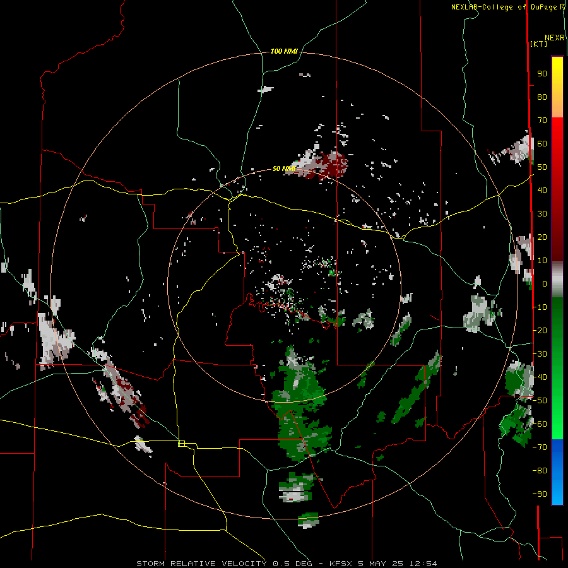This screenshot has height=568, width=568.
Task: Click the positive 70 knot scale label
Action: [542, 121]
